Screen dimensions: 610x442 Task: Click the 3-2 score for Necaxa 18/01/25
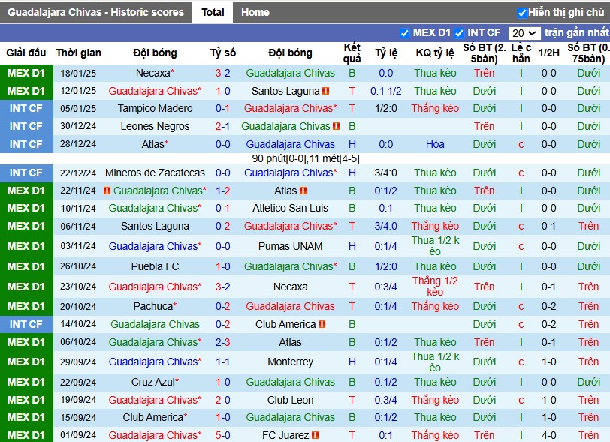tap(223, 73)
